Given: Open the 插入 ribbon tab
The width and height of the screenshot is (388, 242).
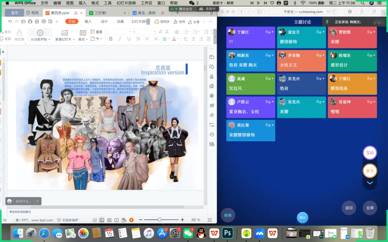Looking at the screenshot, I should [x=88, y=22].
